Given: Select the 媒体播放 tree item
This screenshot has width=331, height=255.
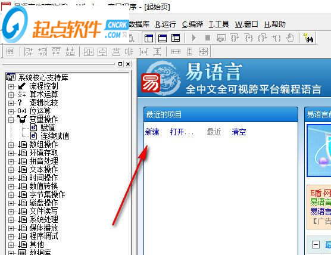Looking at the screenshot, I should (x=43, y=228).
